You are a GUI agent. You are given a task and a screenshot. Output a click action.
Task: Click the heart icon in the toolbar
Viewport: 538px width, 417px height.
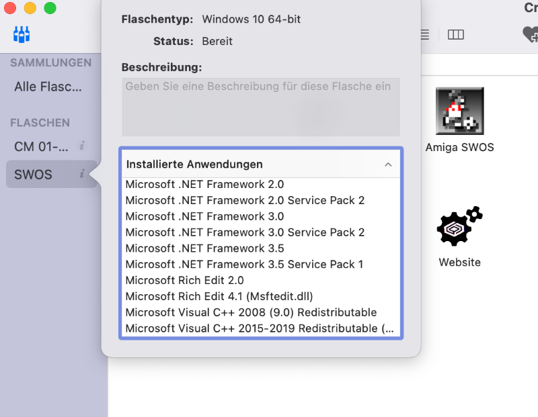[x=530, y=35]
